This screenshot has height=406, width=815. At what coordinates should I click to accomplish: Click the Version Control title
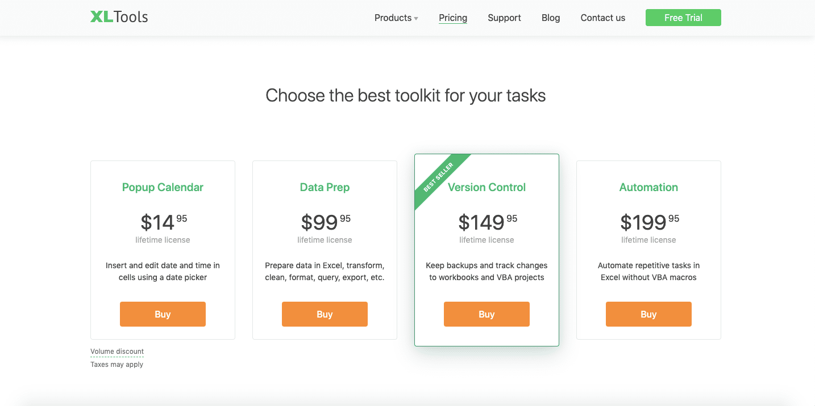coord(486,187)
